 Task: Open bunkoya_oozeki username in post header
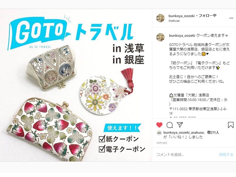(182, 16)
